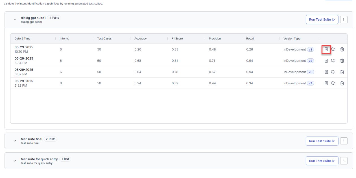
Task: Delete the 5:32 PM test run
Action: [342, 83]
